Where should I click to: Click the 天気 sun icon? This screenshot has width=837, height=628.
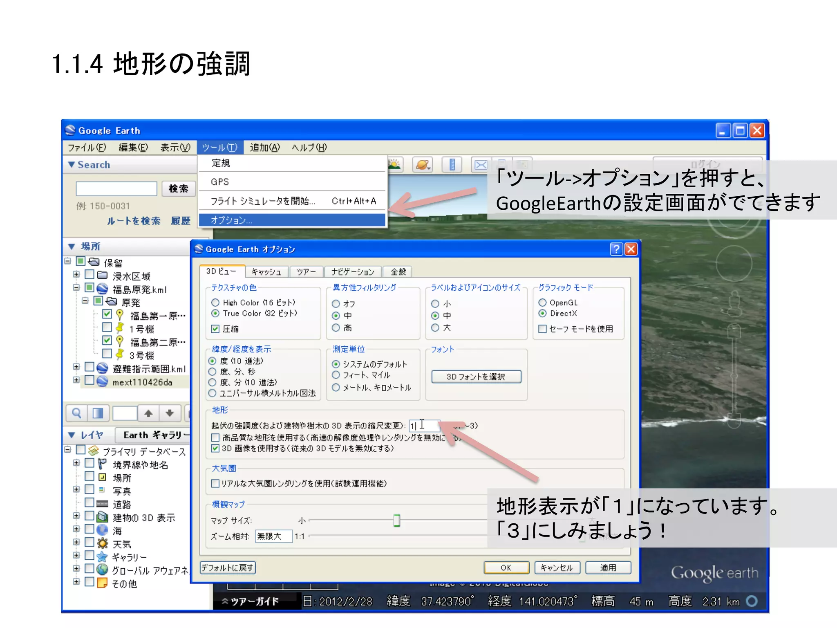point(102,543)
